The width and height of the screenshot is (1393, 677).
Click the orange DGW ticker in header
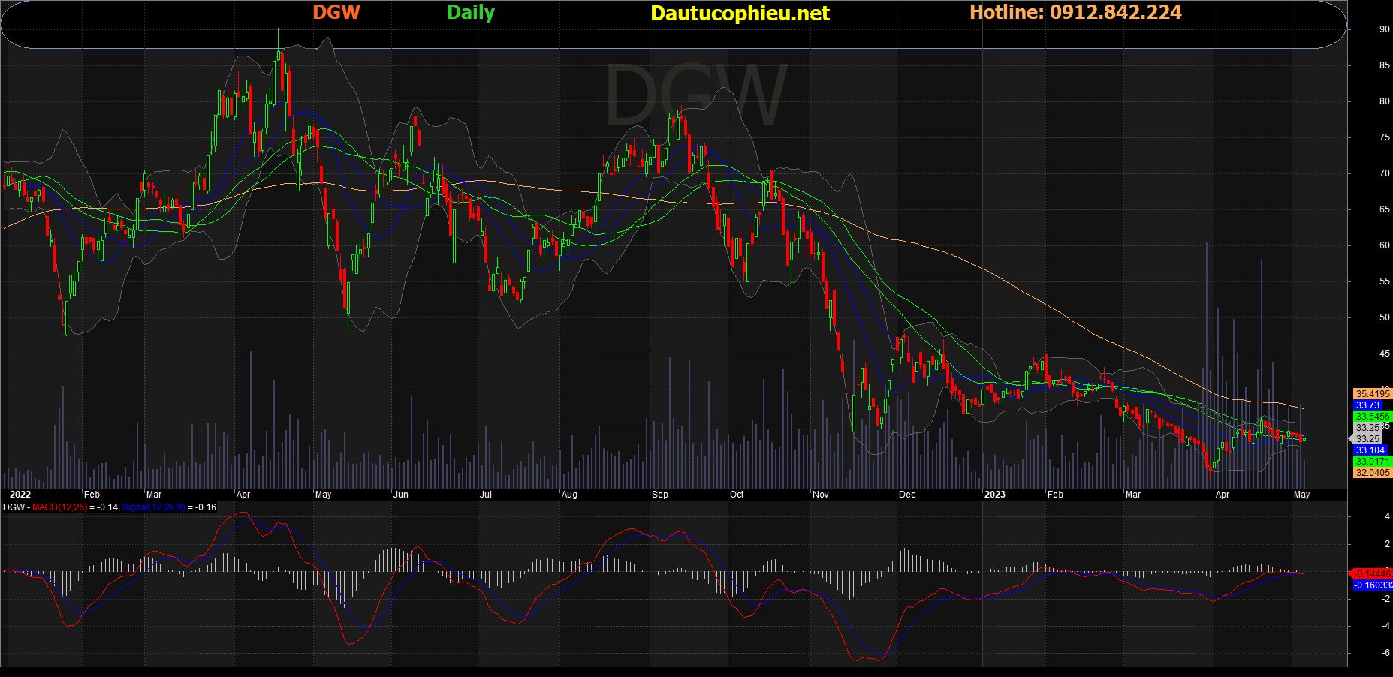click(x=336, y=12)
